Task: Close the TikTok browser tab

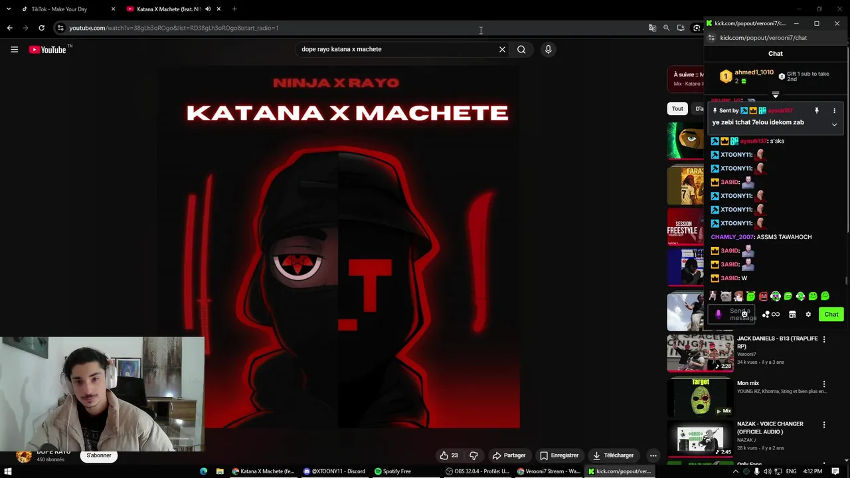Action: (x=113, y=9)
